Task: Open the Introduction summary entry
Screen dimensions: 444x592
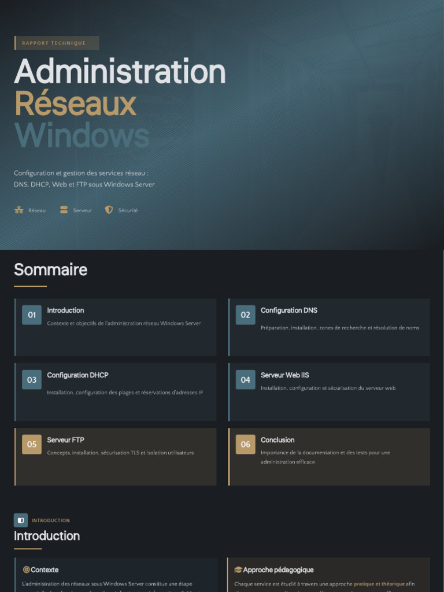Action: 116,327
